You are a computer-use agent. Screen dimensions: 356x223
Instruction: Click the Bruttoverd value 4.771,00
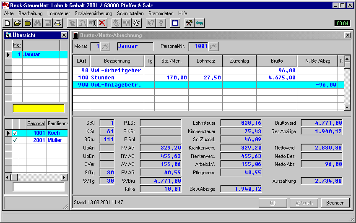322,123
